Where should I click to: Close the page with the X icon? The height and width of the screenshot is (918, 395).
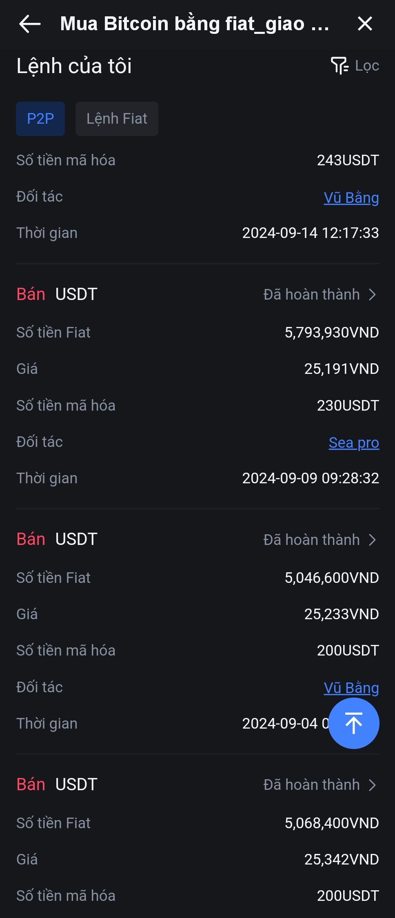(365, 24)
